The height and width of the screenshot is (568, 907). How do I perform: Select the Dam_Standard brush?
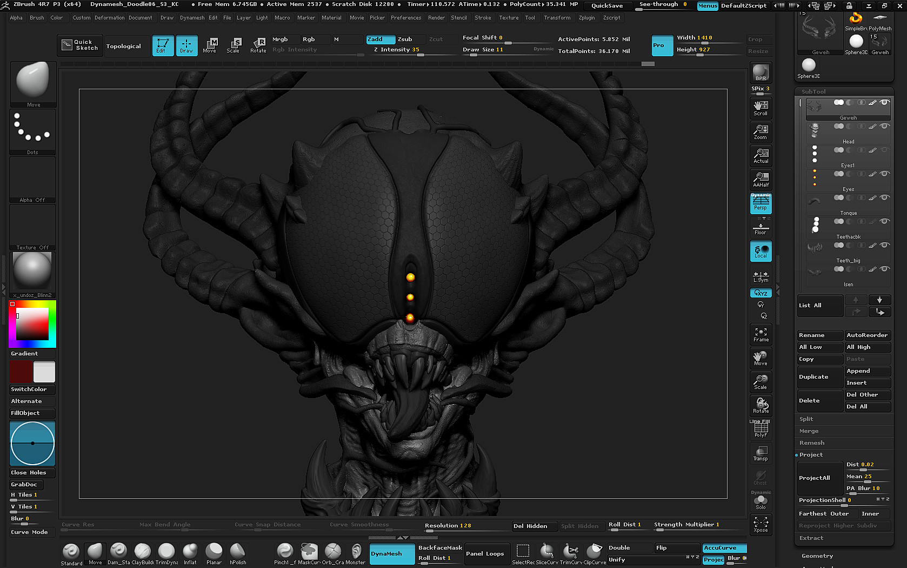coord(118,554)
